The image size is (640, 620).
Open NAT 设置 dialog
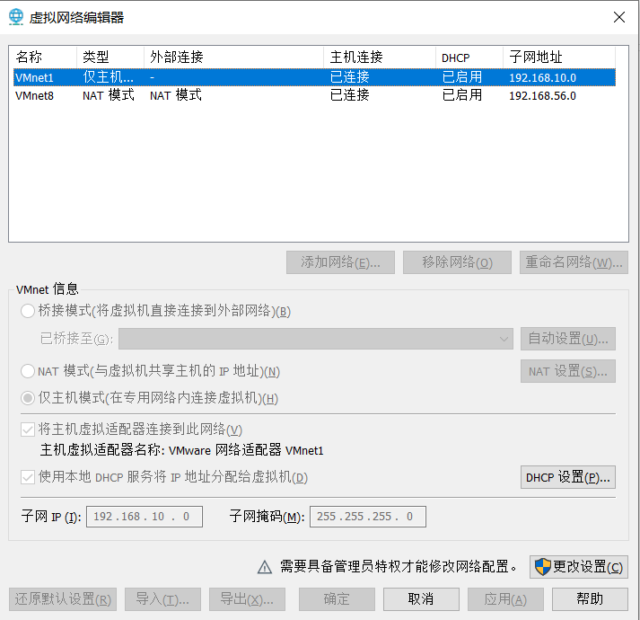click(x=568, y=371)
